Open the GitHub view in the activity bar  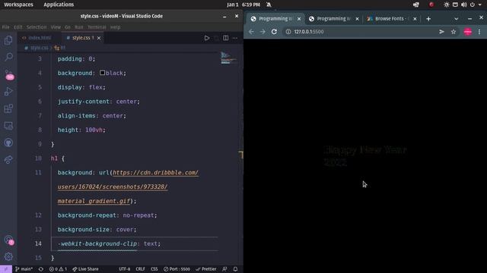[x=8, y=143]
